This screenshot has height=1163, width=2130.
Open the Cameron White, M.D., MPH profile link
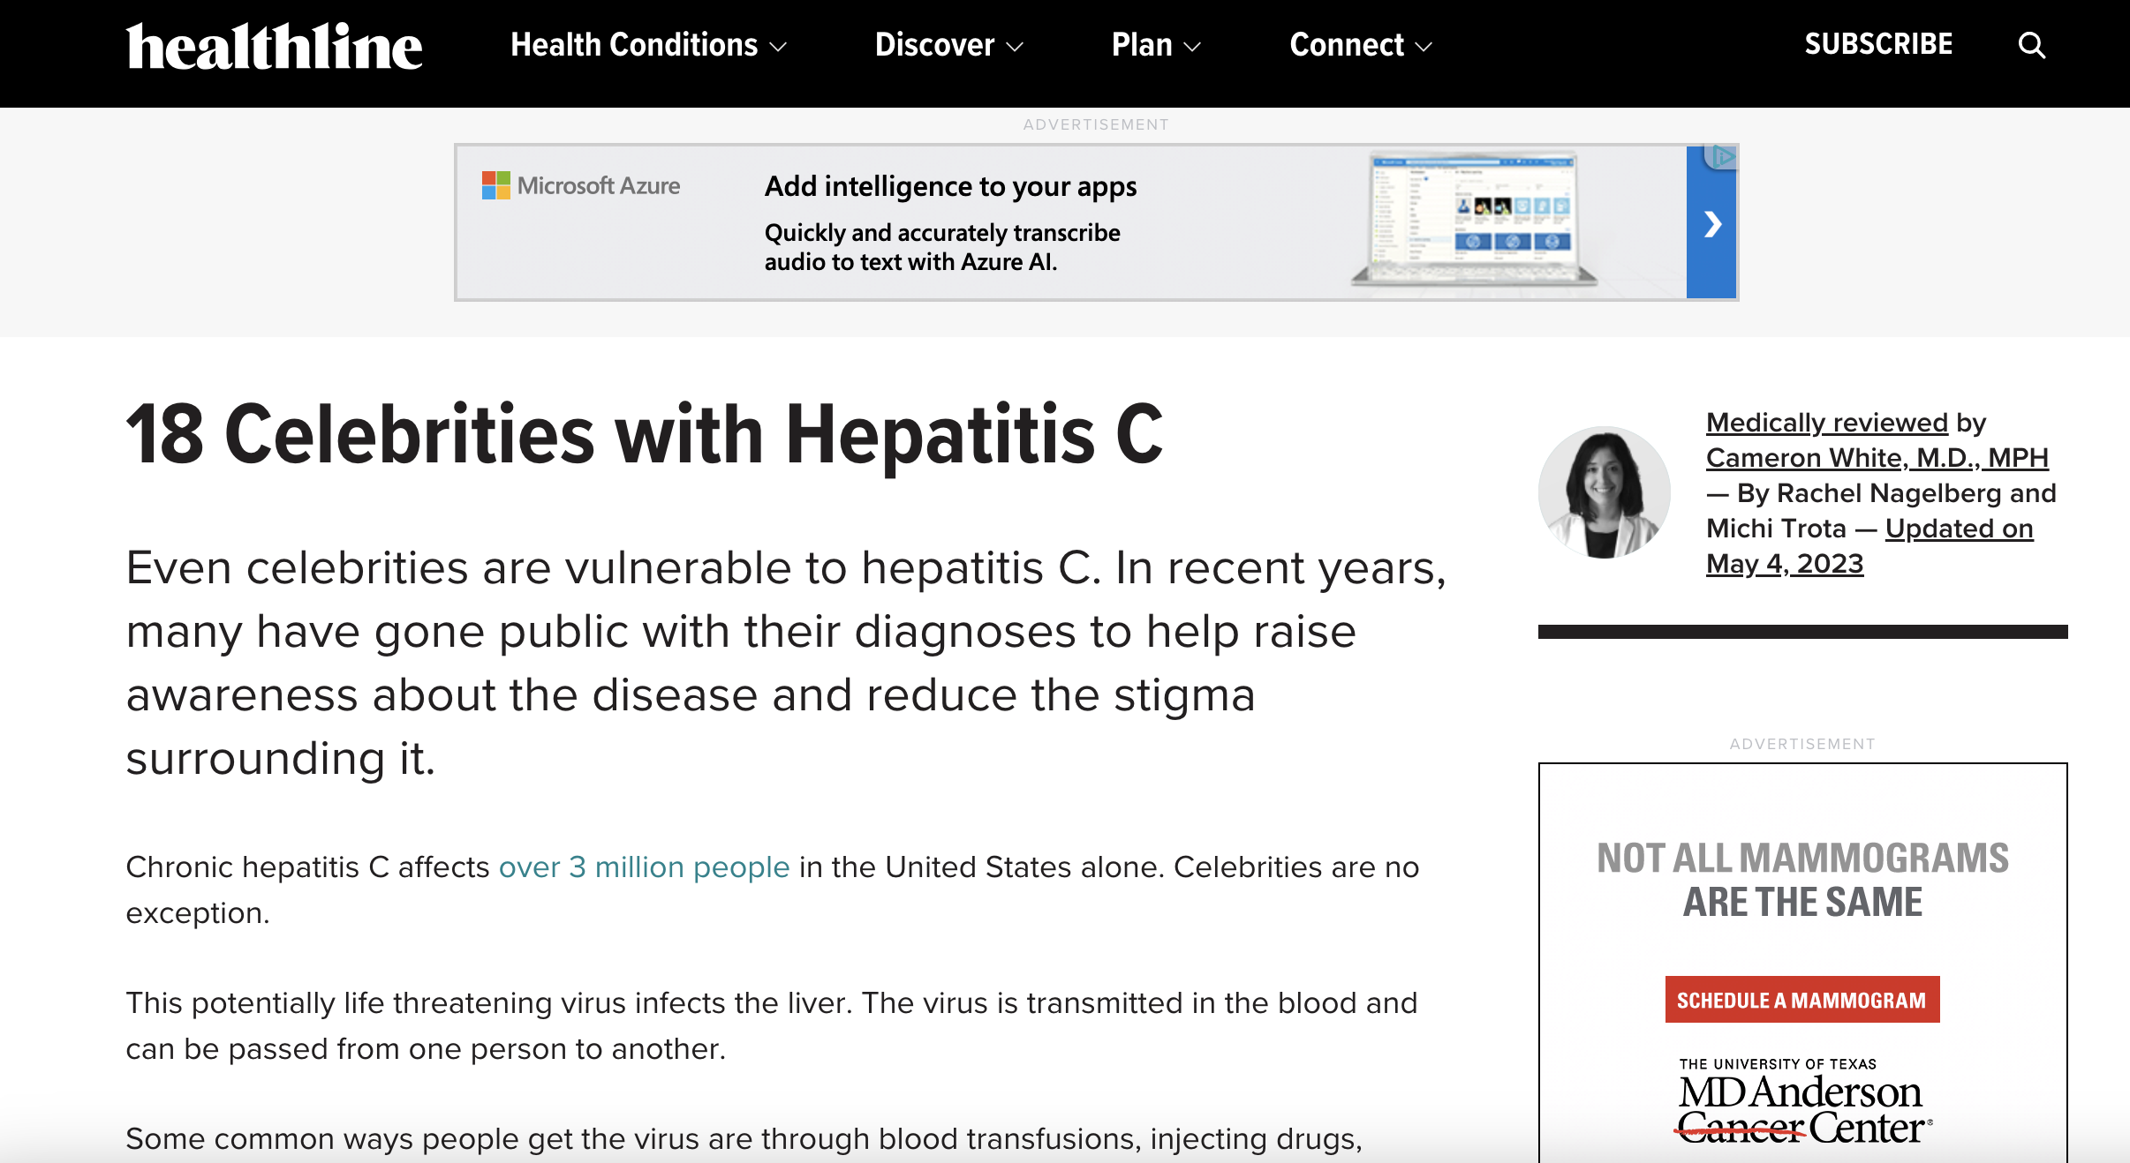click(x=1877, y=457)
